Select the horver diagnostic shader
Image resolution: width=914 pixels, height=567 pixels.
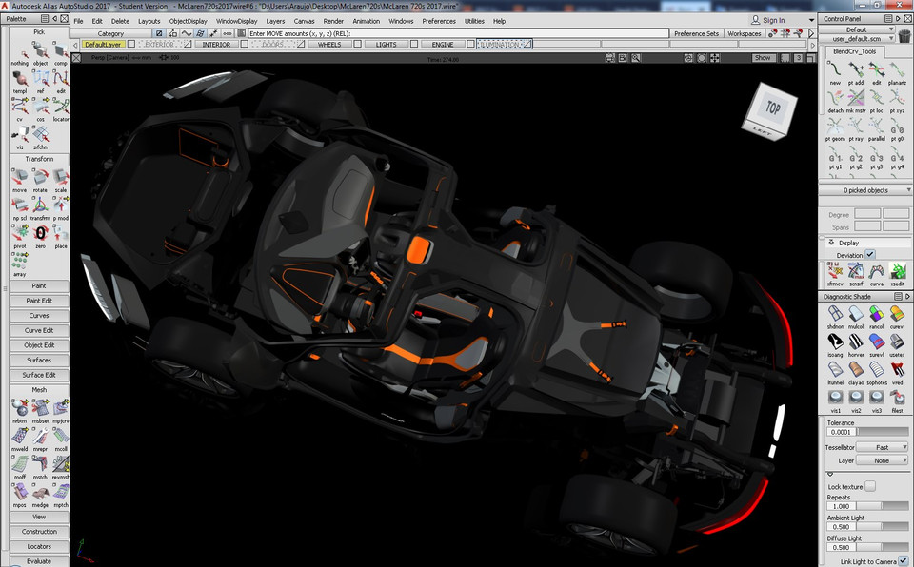click(855, 342)
